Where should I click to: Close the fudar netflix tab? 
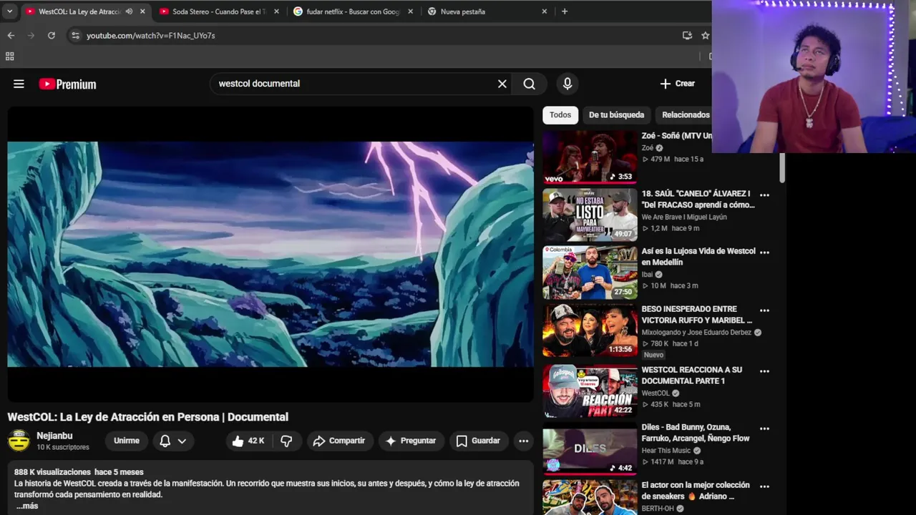click(x=410, y=11)
